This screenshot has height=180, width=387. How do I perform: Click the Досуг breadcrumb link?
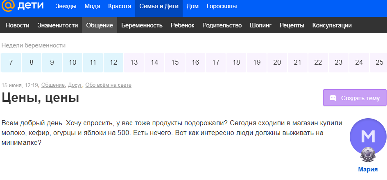tap(75, 85)
